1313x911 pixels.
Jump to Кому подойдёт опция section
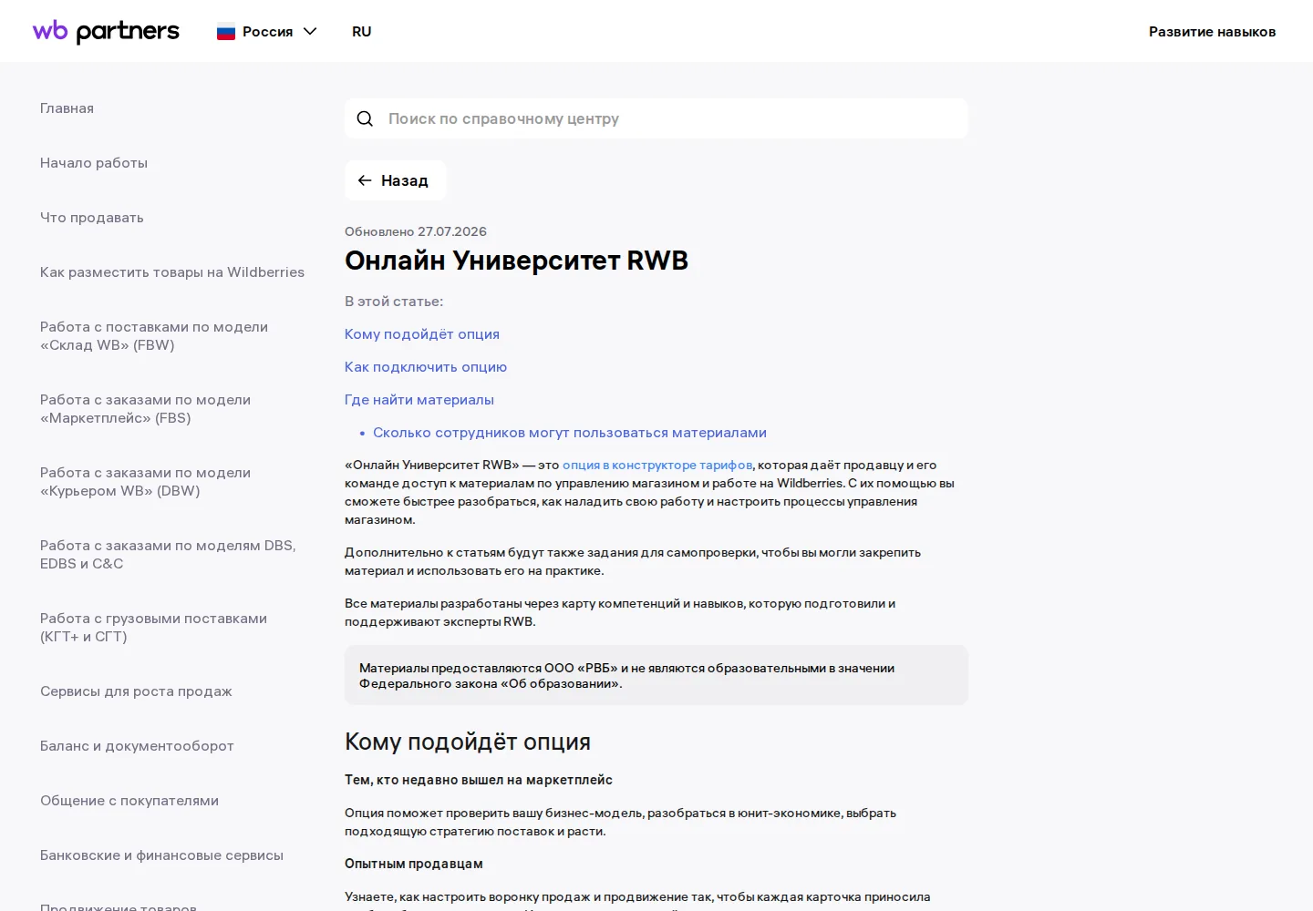click(422, 334)
